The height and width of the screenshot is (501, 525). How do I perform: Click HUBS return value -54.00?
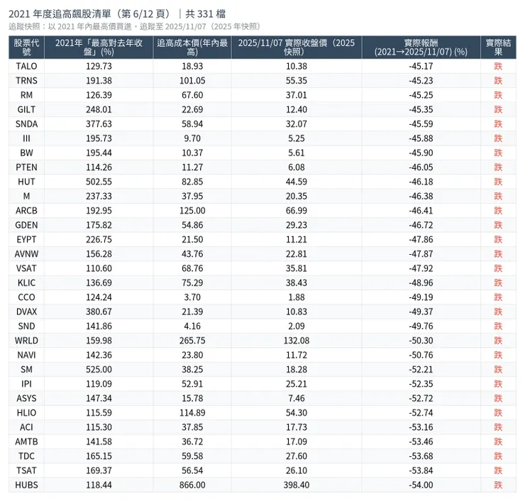click(x=421, y=485)
